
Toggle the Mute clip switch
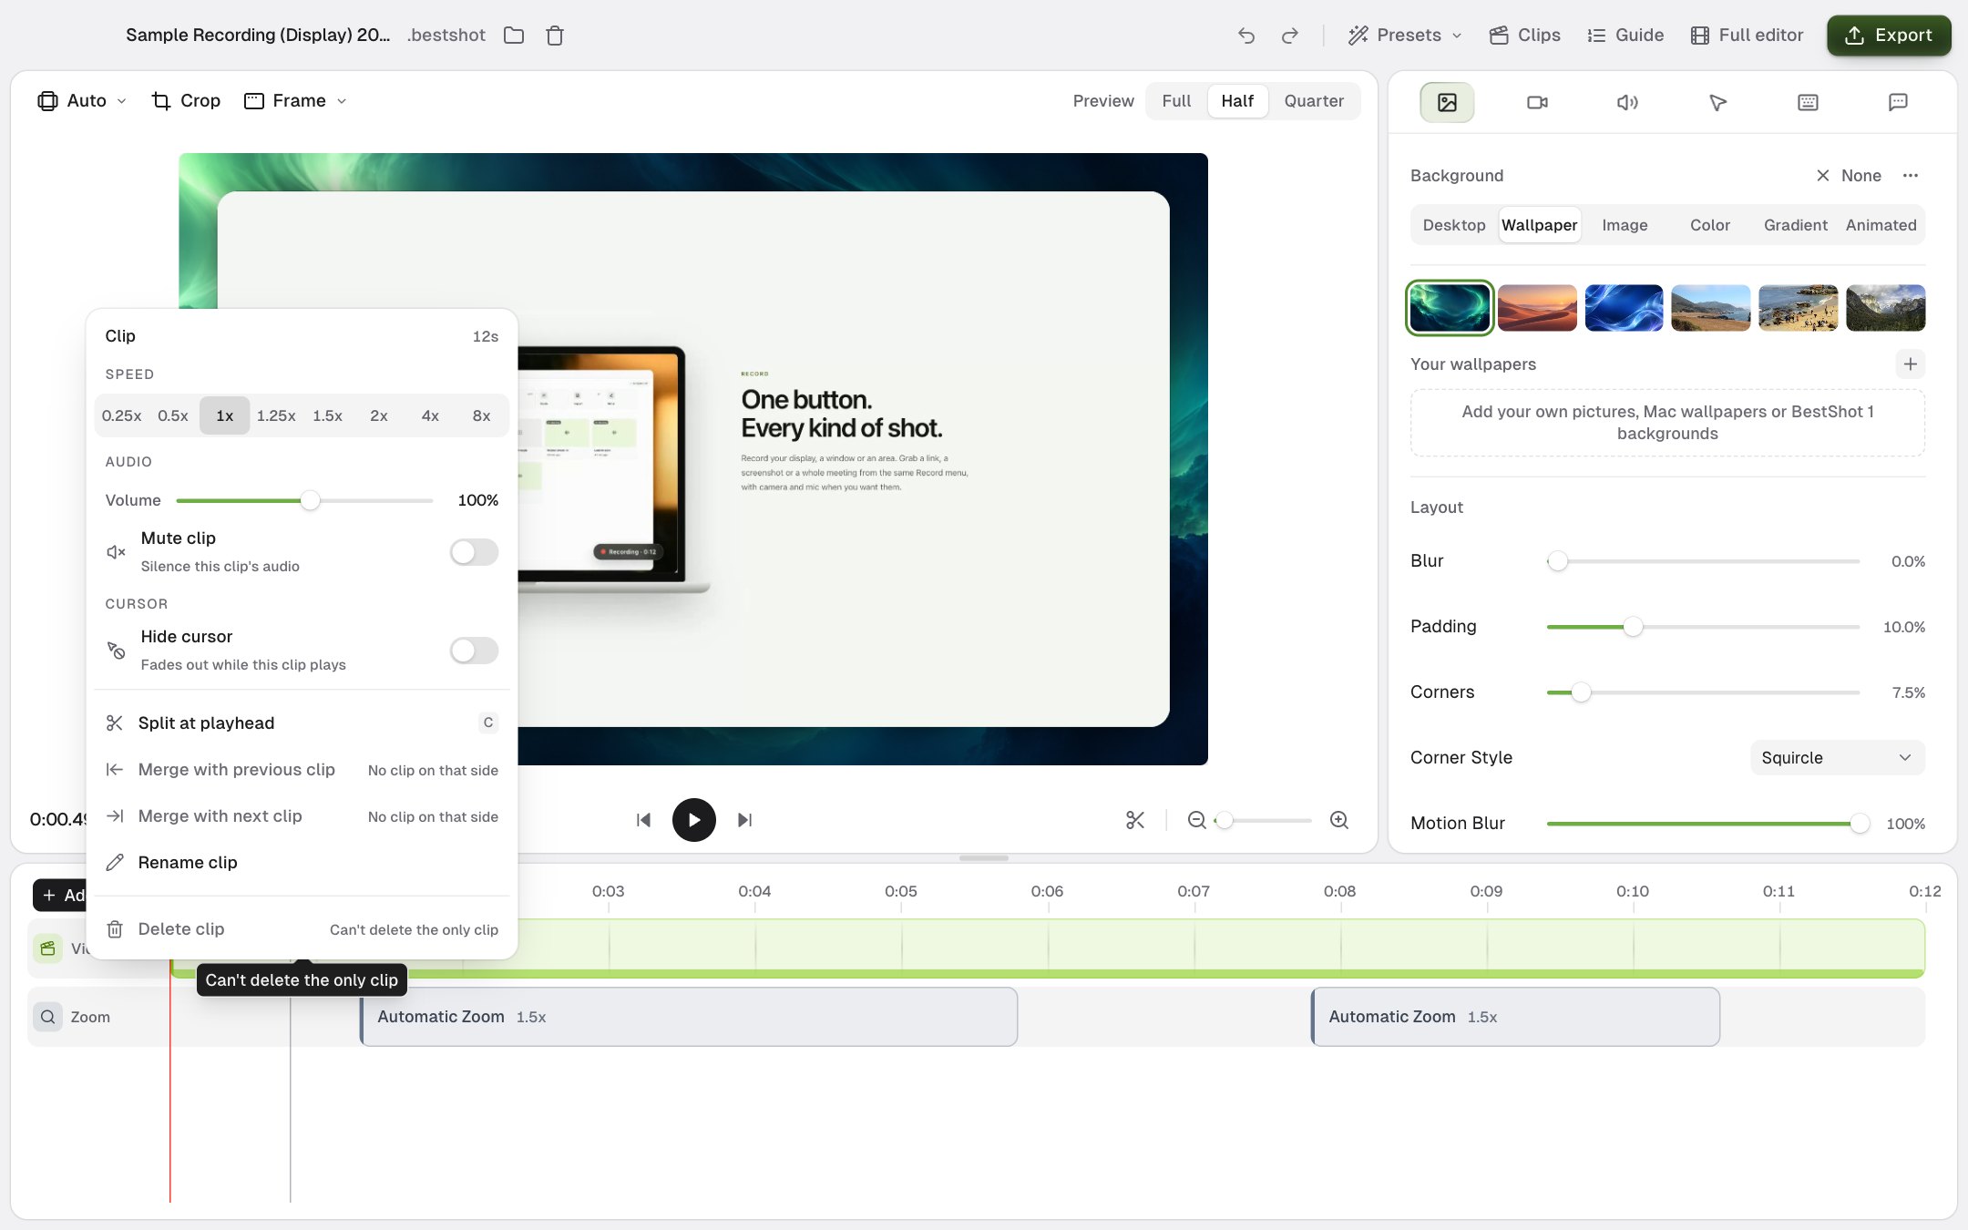click(x=474, y=552)
